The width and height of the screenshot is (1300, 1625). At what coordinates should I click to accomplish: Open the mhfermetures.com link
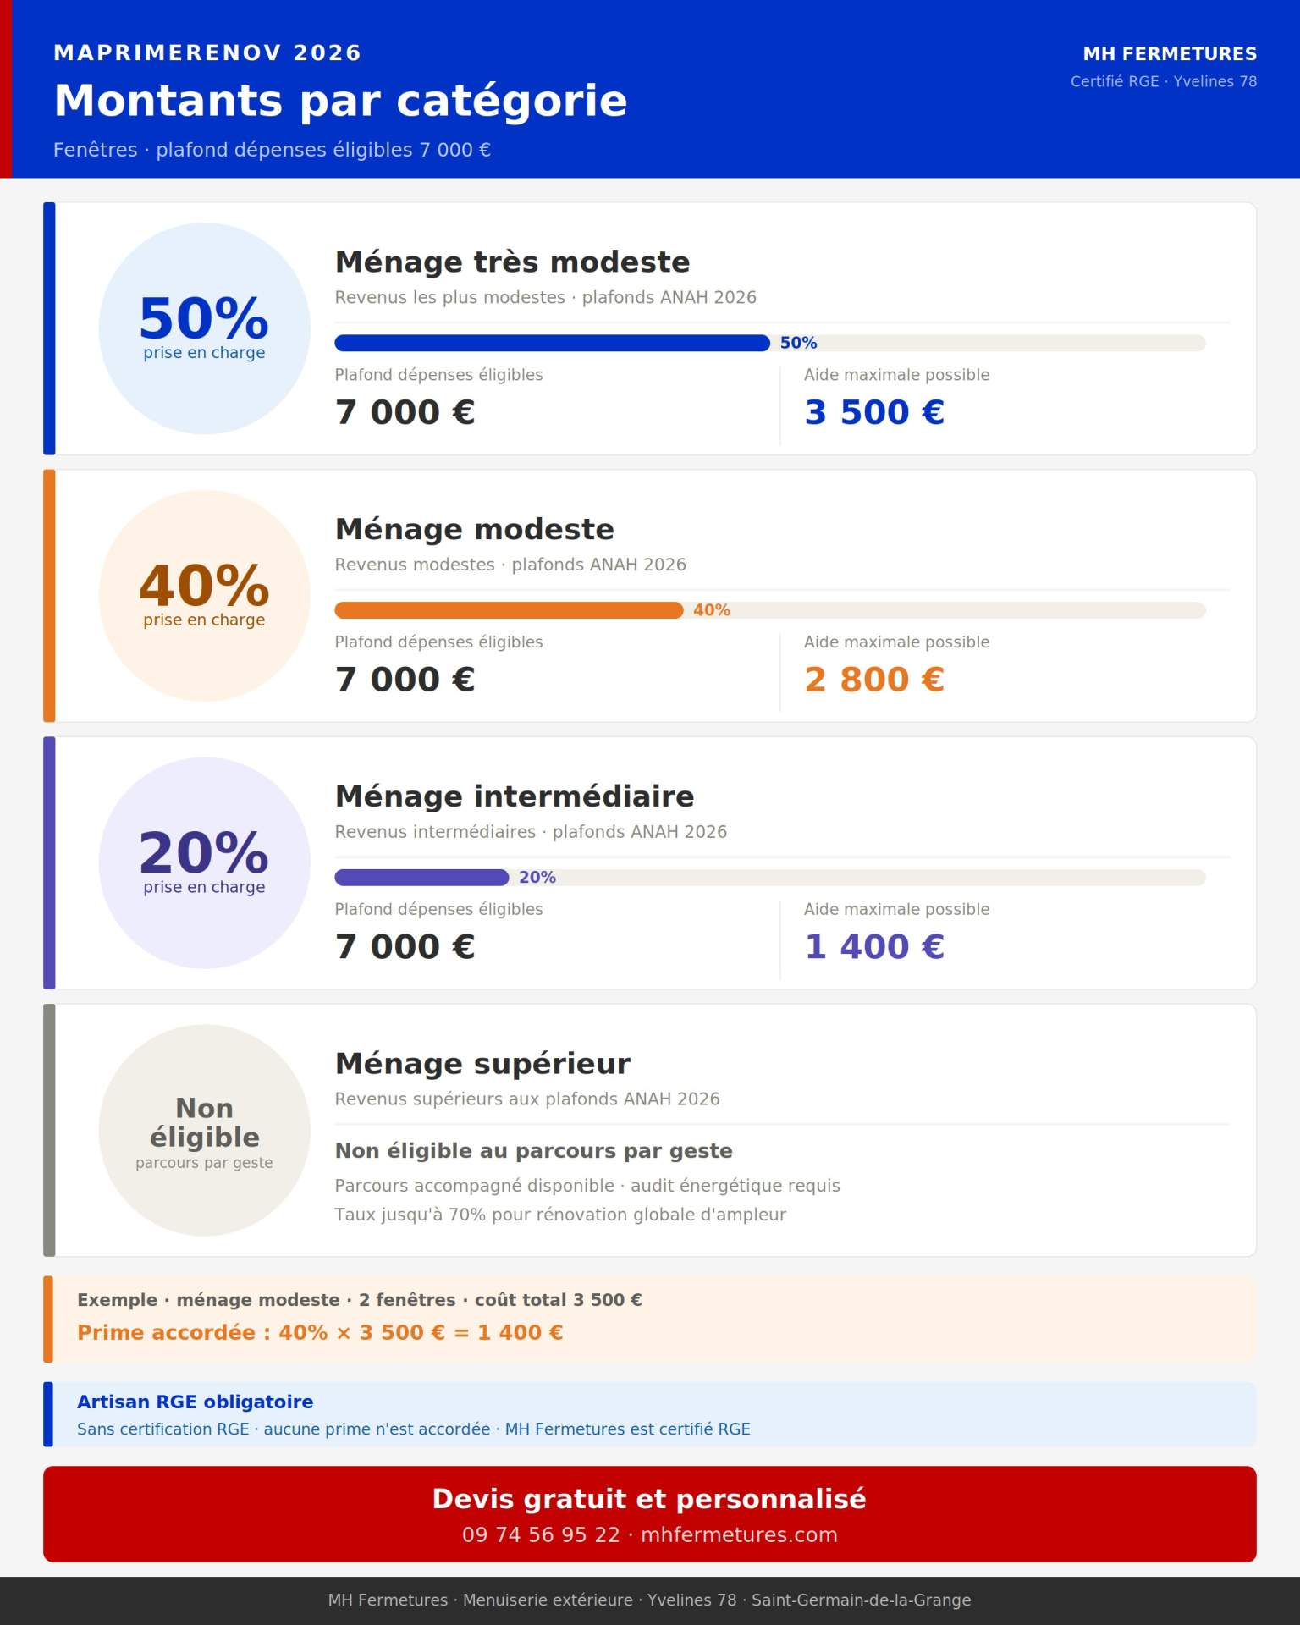pyautogui.click(x=738, y=1534)
